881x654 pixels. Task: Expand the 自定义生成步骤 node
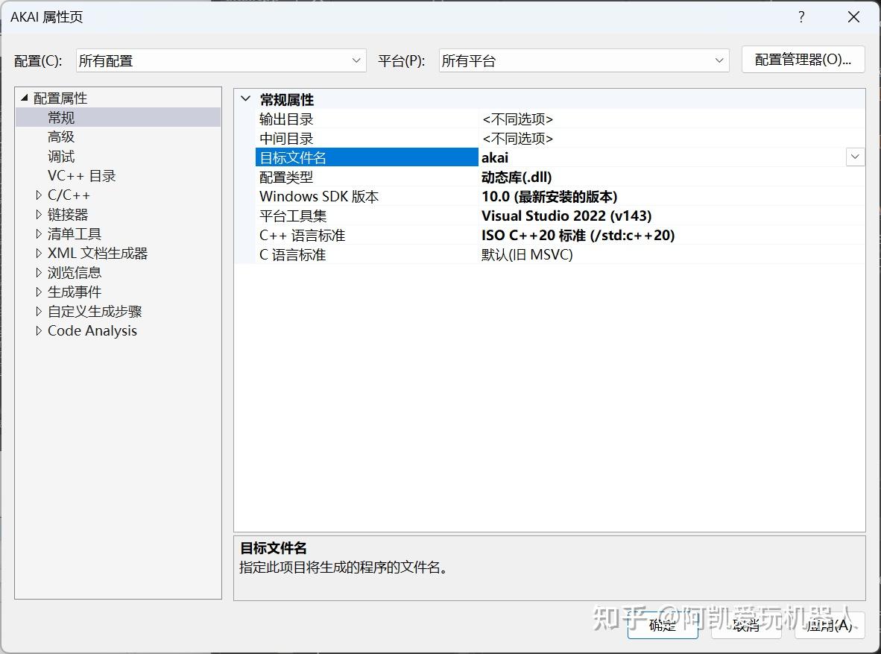tap(39, 311)
